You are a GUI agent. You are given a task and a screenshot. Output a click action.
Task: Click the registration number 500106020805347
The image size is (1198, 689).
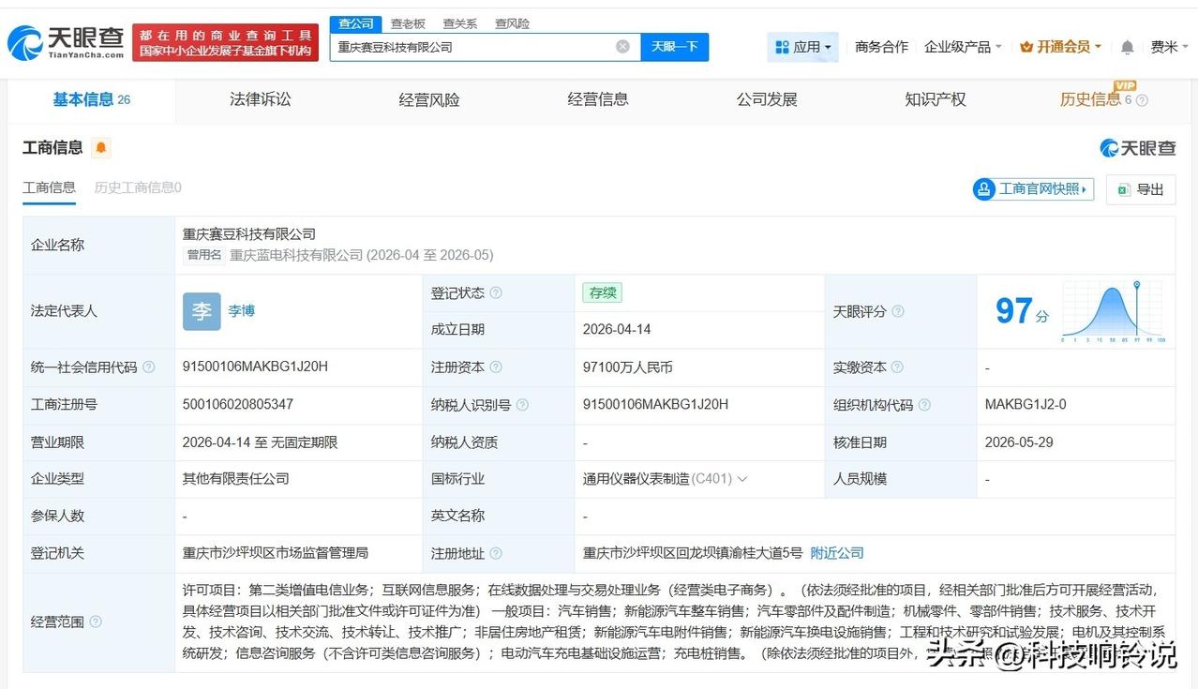click(x=238, y=404)
